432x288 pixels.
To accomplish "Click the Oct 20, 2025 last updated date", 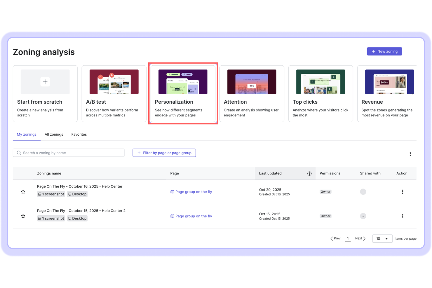I will pyautogui.click(x=270, y=190).
